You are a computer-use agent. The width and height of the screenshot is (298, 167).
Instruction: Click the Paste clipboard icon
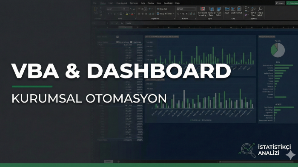tap(96, 9)
